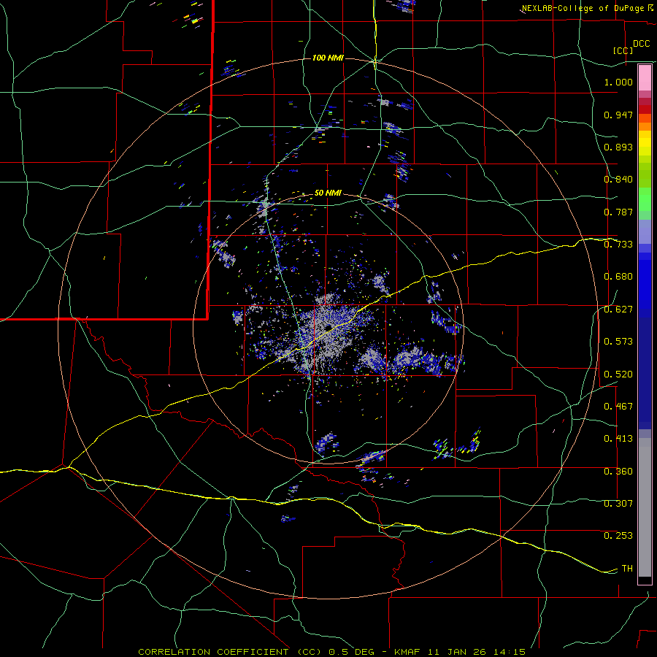
Task: Click the 50 NMI range ring label
Action: pos(328,193)
